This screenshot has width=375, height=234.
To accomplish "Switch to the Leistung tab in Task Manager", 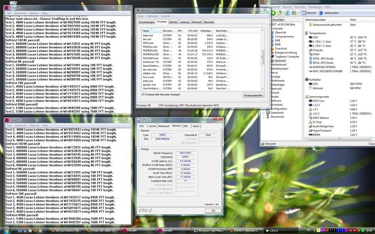I will pyautogui.click(x=184, y=22).
